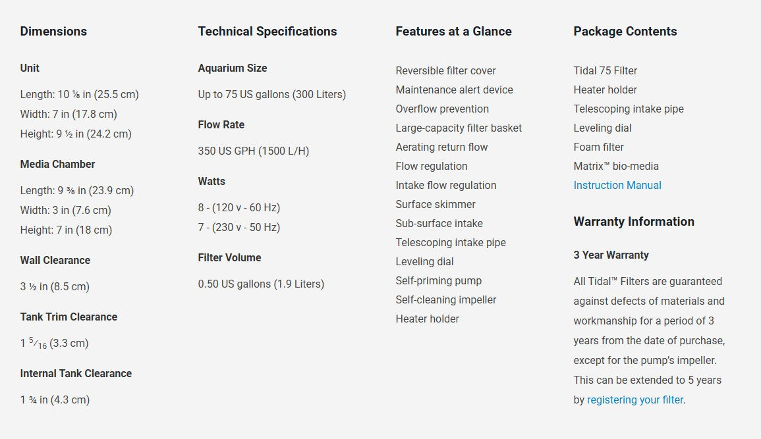Click the Dimensions heading

coord(53,31)
